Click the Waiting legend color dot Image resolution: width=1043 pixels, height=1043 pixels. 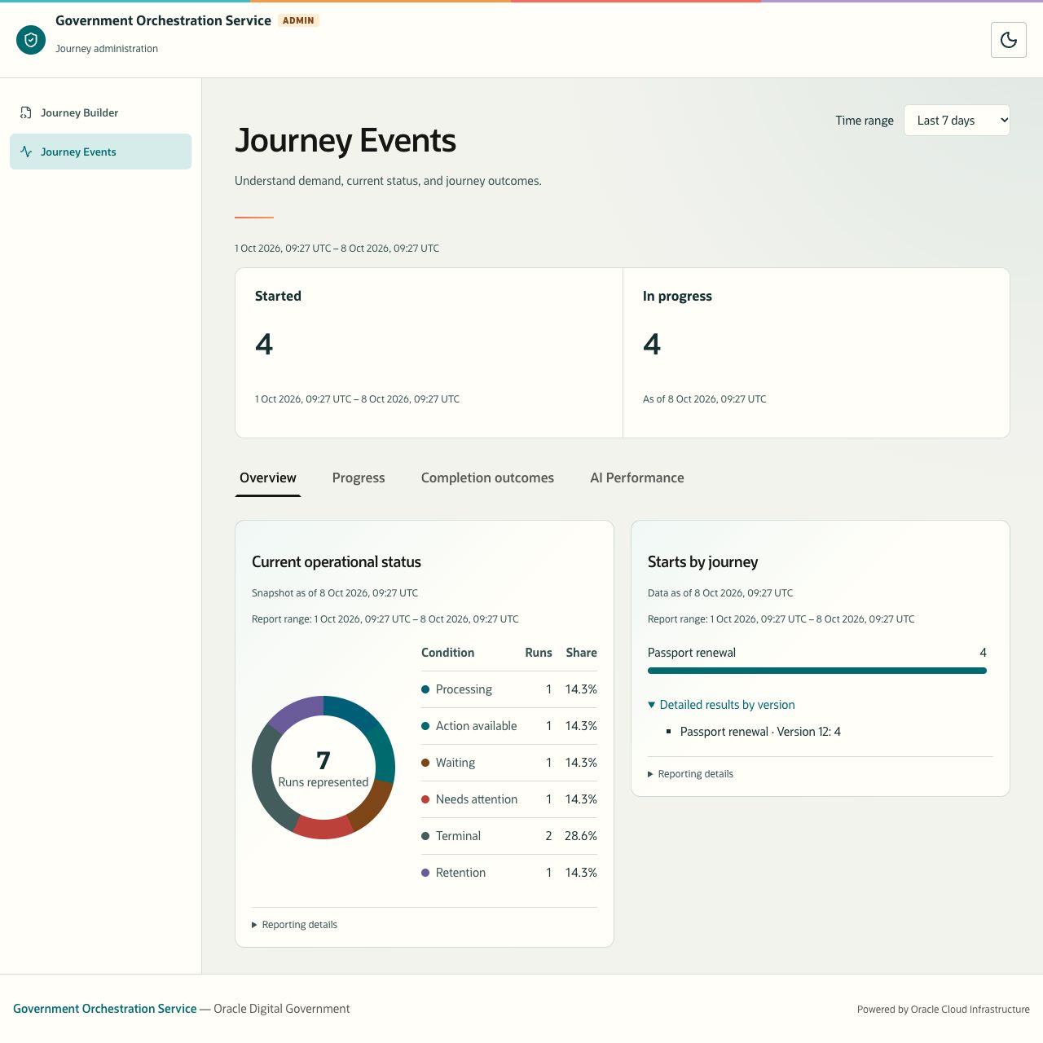pos(425,763)
